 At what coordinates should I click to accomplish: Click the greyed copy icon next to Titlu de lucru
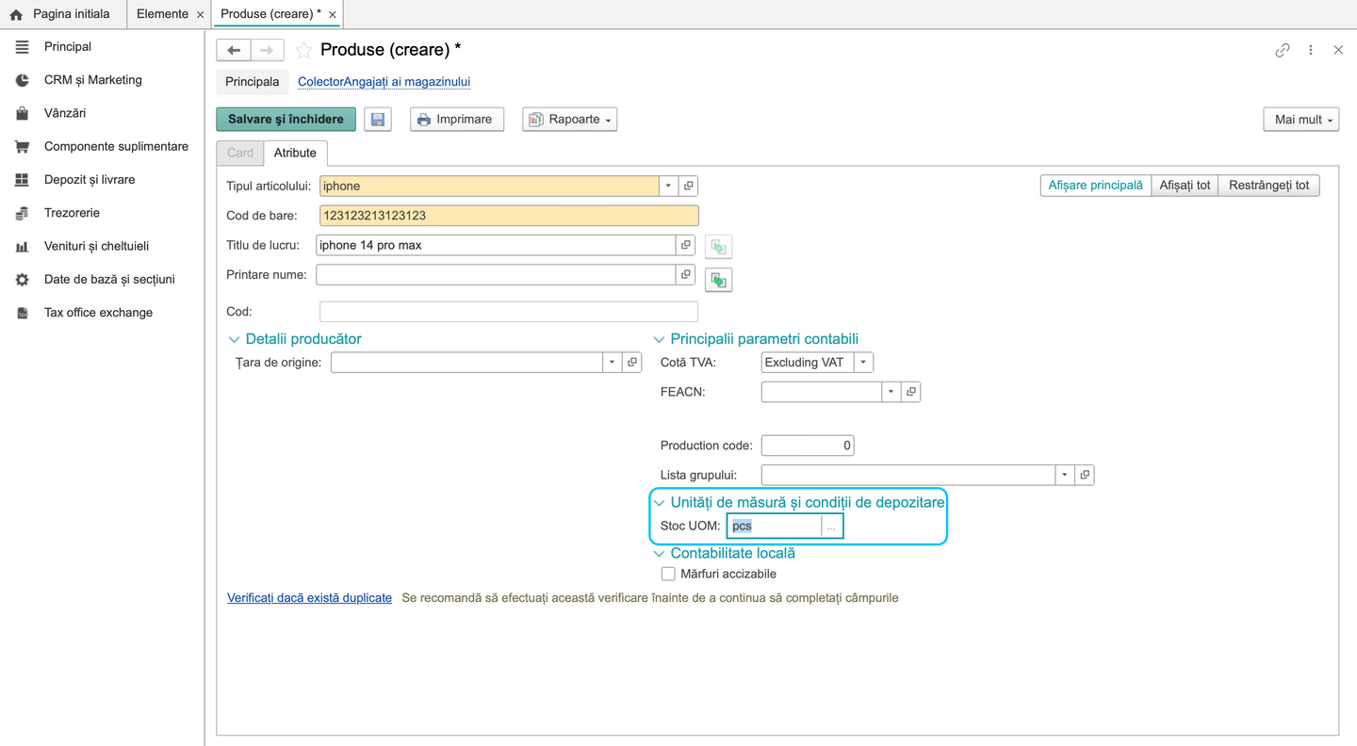pyautogui.click(x=719, y=247)
